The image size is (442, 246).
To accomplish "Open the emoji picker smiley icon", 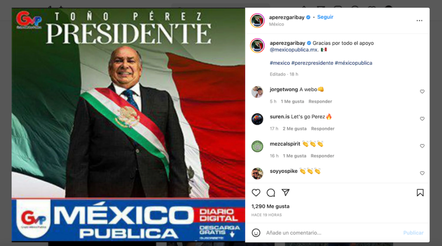I will click(x=256, y=233).
